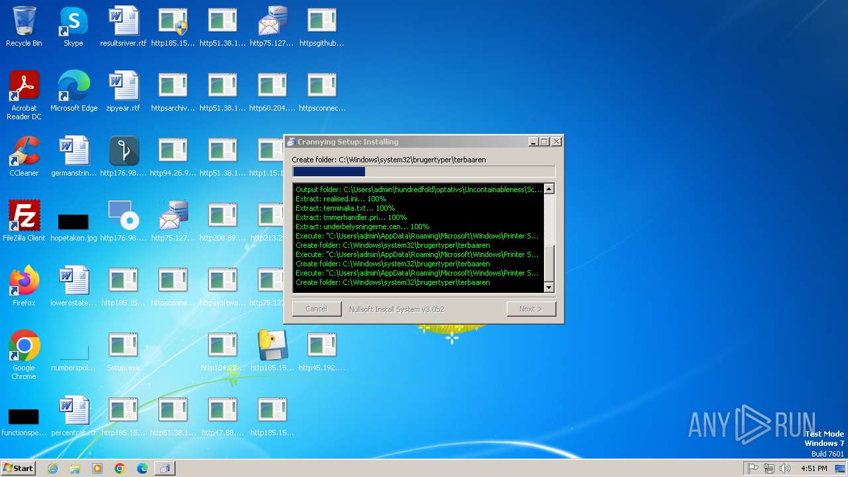
Task: Select the http208.89... desktop file
Action: pyautogui.click(x=223, y=221)
